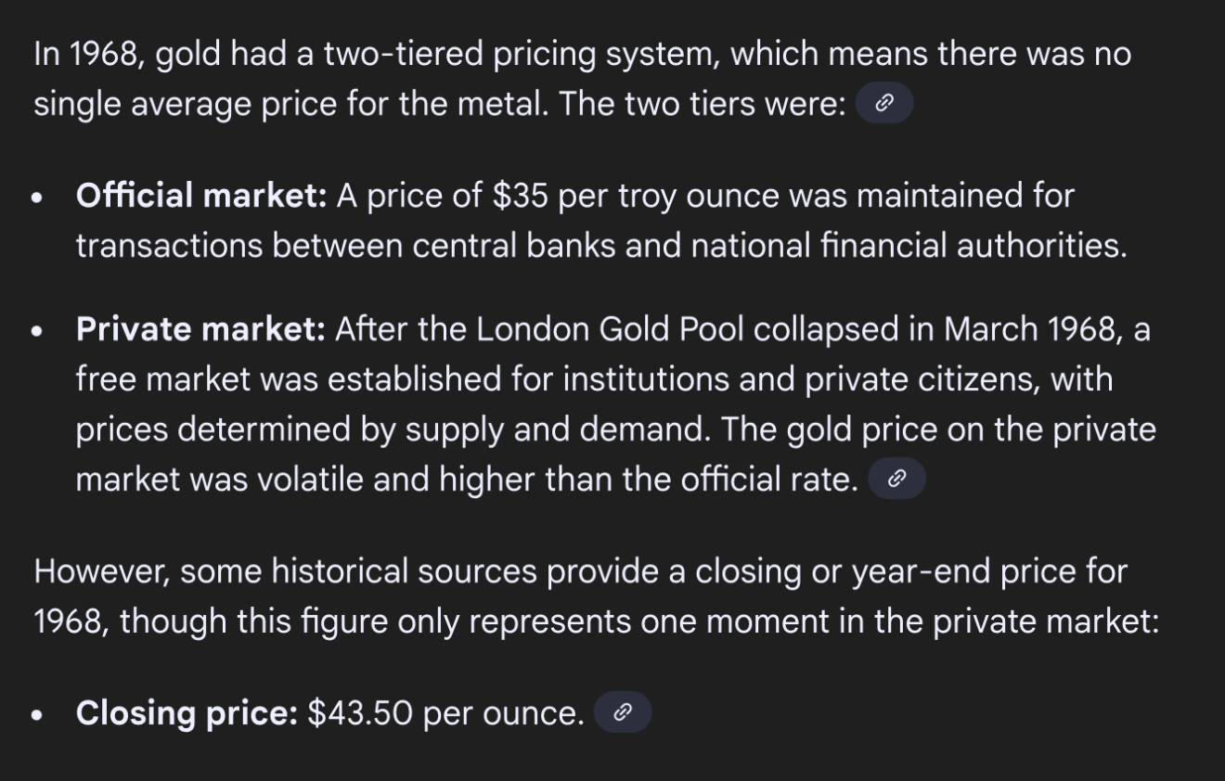
Task: Click the bullet point before 'Closing price'
Action: tap(37, 715)
